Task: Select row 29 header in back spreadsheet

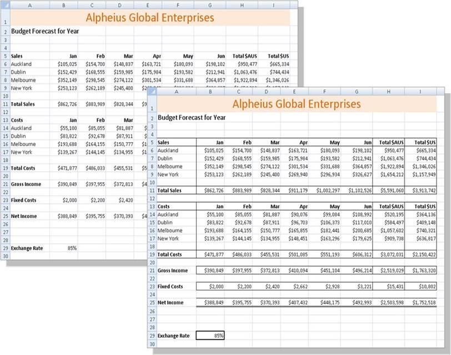Action: 6,248
